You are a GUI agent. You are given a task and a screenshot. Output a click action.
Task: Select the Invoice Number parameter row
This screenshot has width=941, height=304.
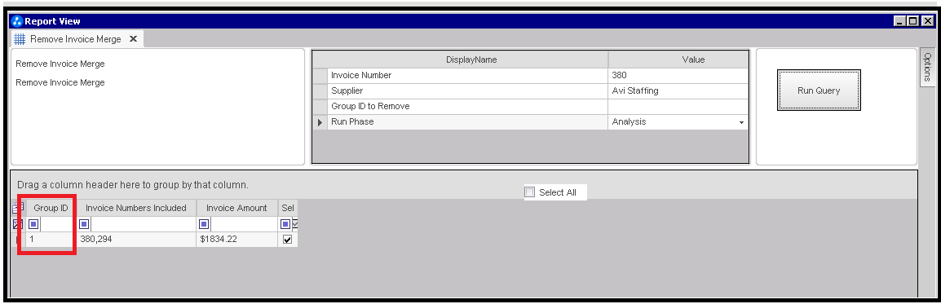[x=531, y=76]
